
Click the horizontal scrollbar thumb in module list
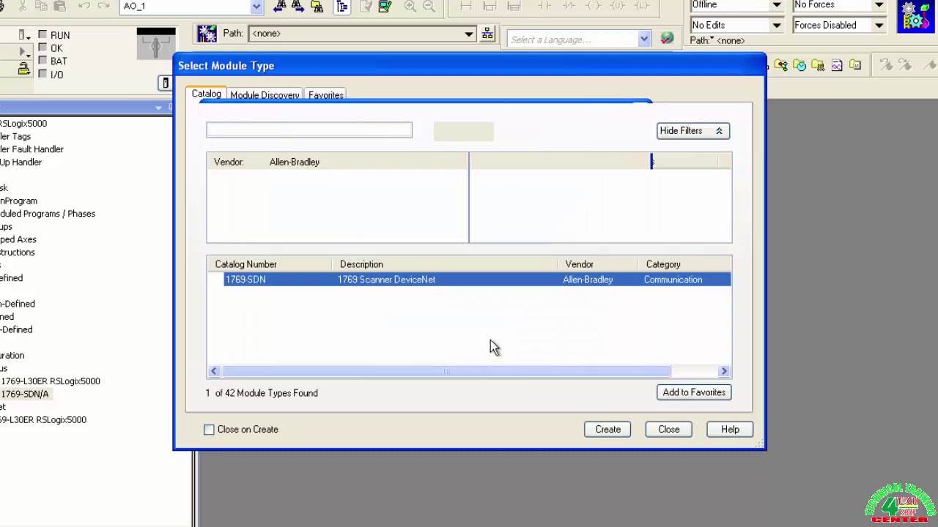pos(446,372)
